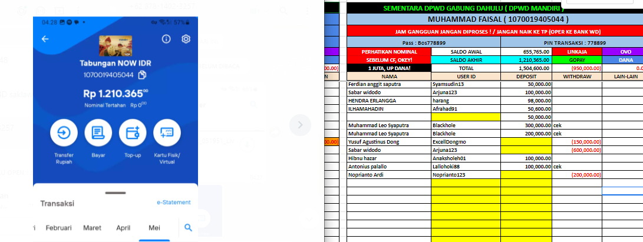The height and width of the screenshot is (242, 643).
Task: Go to the next image with the chevron arrow
Action: (x=300, y=125)
